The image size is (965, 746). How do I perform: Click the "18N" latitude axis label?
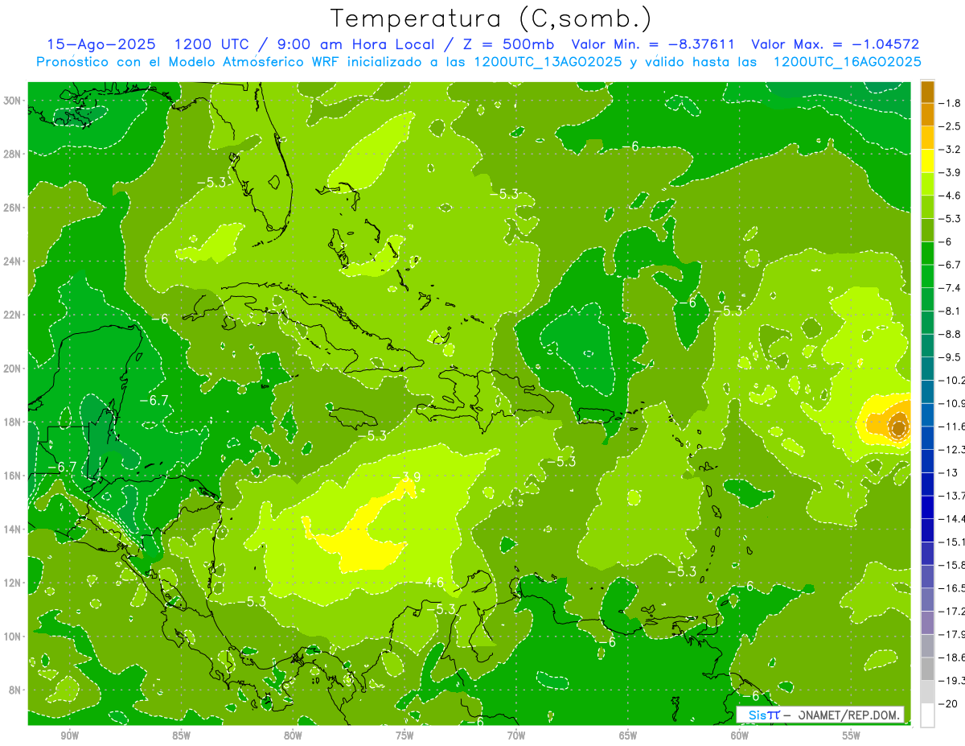(x=14, y=422)
